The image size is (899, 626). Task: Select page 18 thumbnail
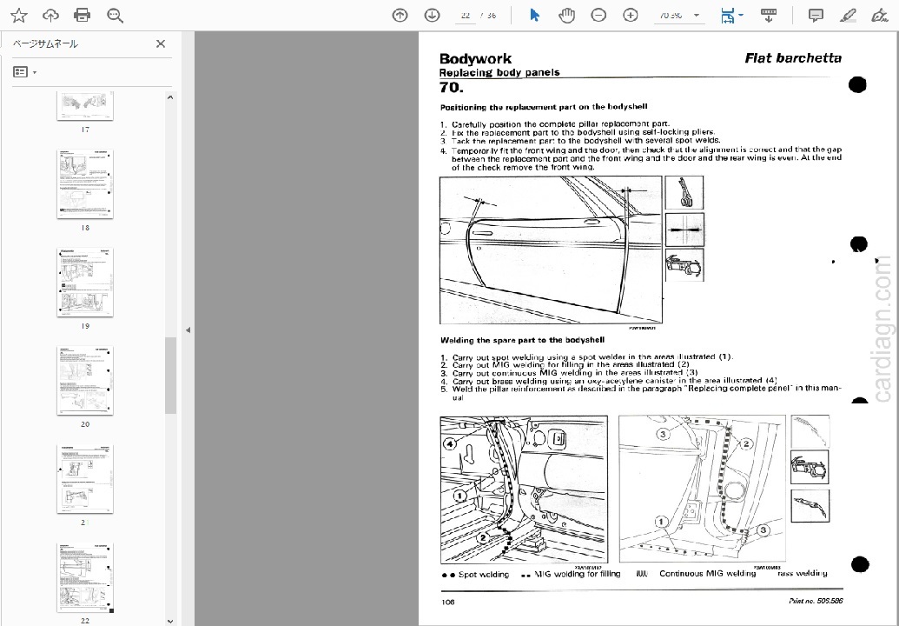click(x=85, y=184)
